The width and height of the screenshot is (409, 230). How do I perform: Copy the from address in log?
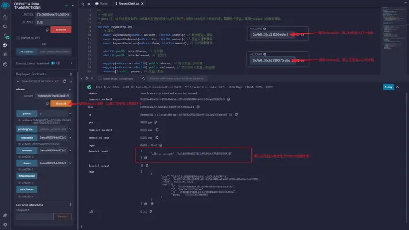pyautogui.click(x=198, y=106)
